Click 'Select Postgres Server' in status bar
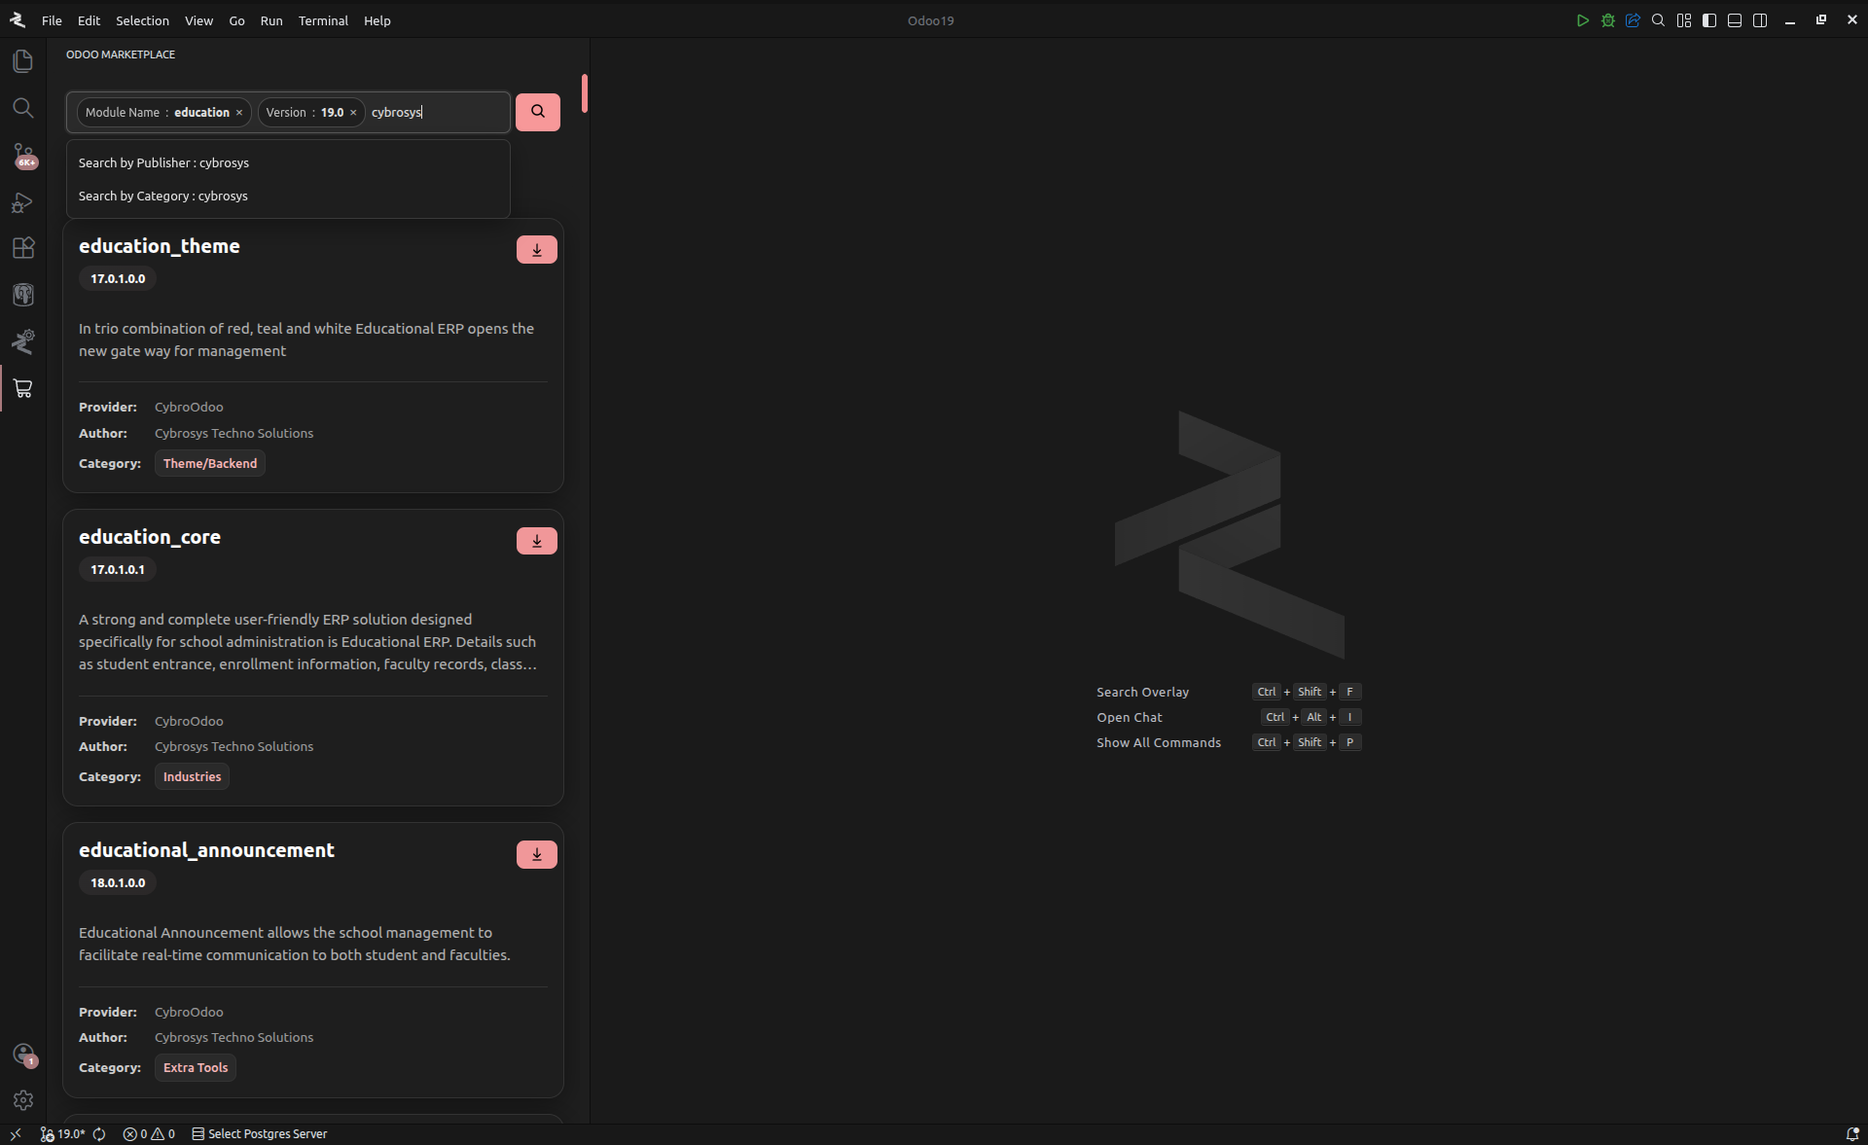 pyautogui.click(x=260, y=1134)
